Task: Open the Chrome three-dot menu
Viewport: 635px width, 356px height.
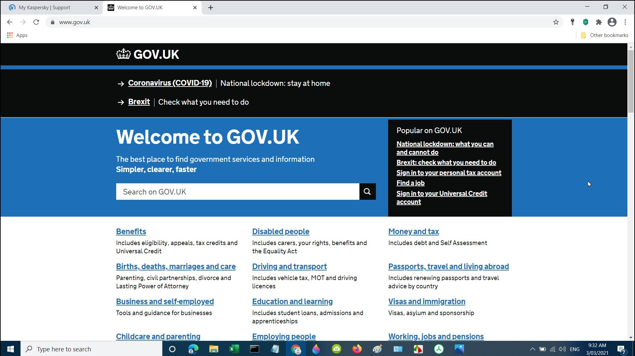Action: coord(625,22)
